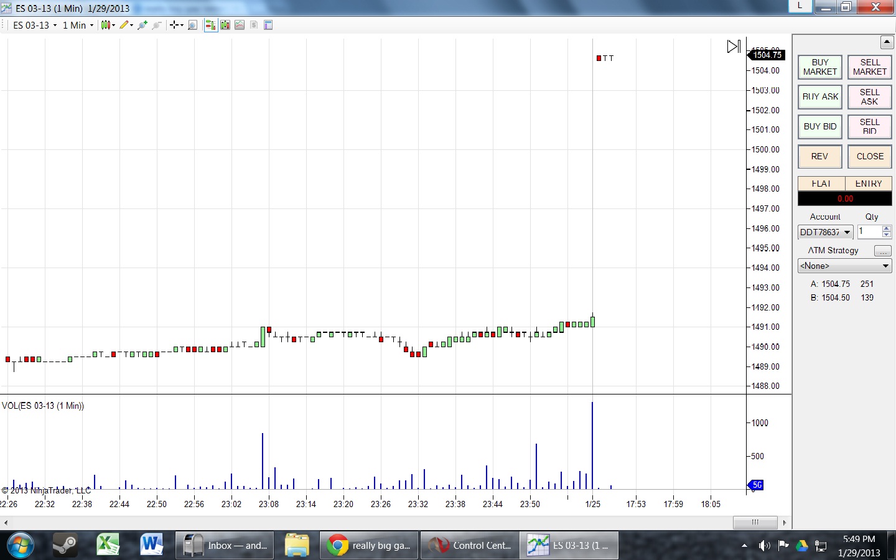Image resolution: width=896 pixels, height=560 pixels.
Task: Click the 1504.75 current price marker
Action: [x=767, y=55]
